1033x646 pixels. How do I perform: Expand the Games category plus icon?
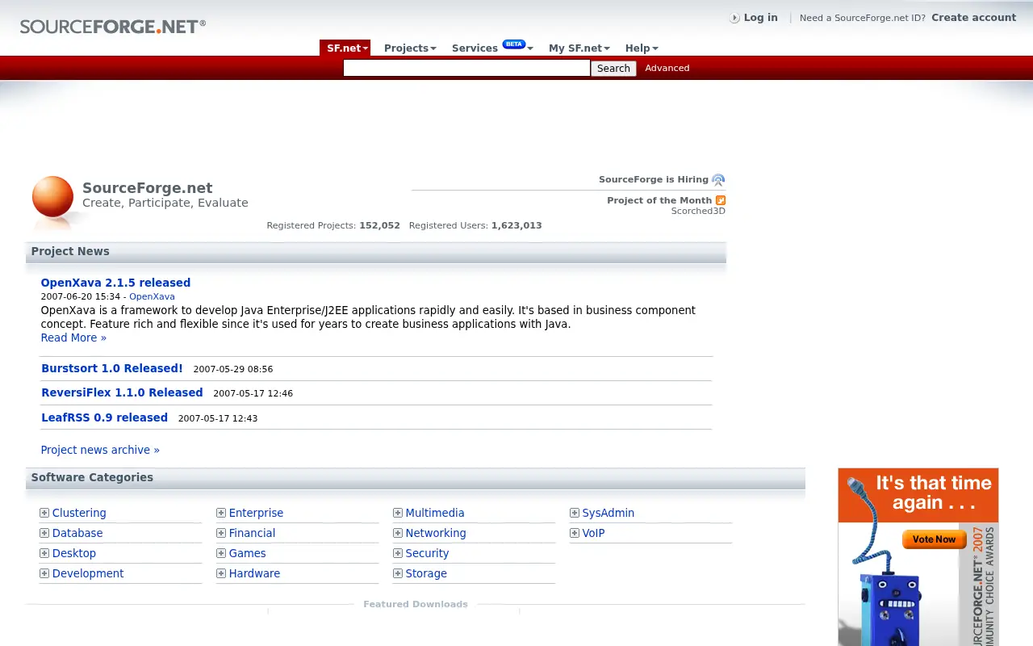(x=221, y=553)
